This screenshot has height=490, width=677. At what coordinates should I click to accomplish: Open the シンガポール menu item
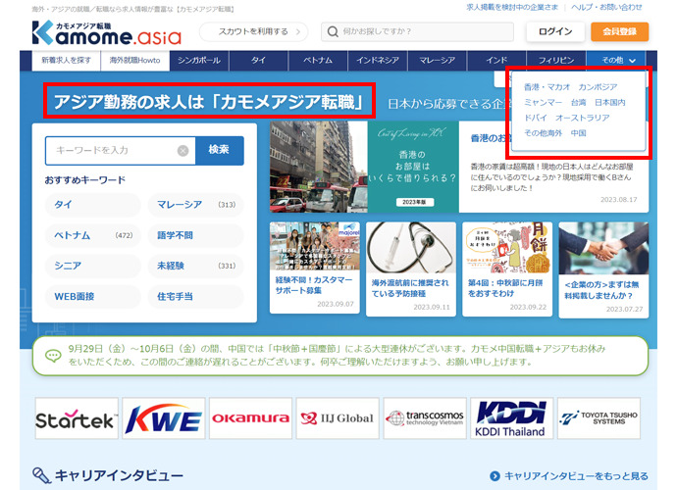pos(199,61)
